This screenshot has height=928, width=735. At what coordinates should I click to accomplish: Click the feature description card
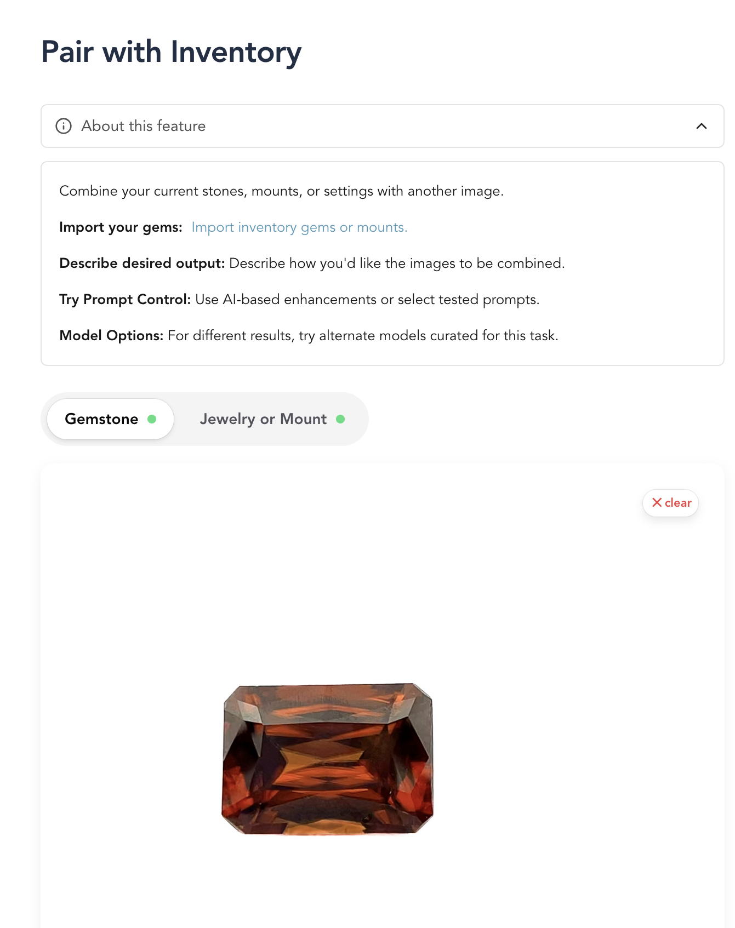[382, 262]
